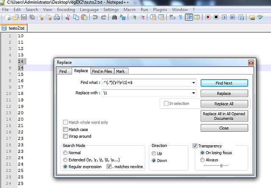
Task: Open the Macro menu
Action: pos(130,10)
